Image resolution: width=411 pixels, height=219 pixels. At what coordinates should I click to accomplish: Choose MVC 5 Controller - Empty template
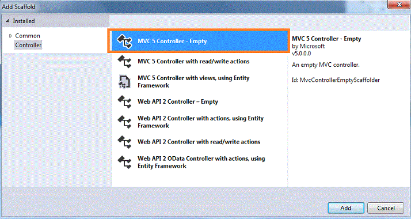point(199,41)
